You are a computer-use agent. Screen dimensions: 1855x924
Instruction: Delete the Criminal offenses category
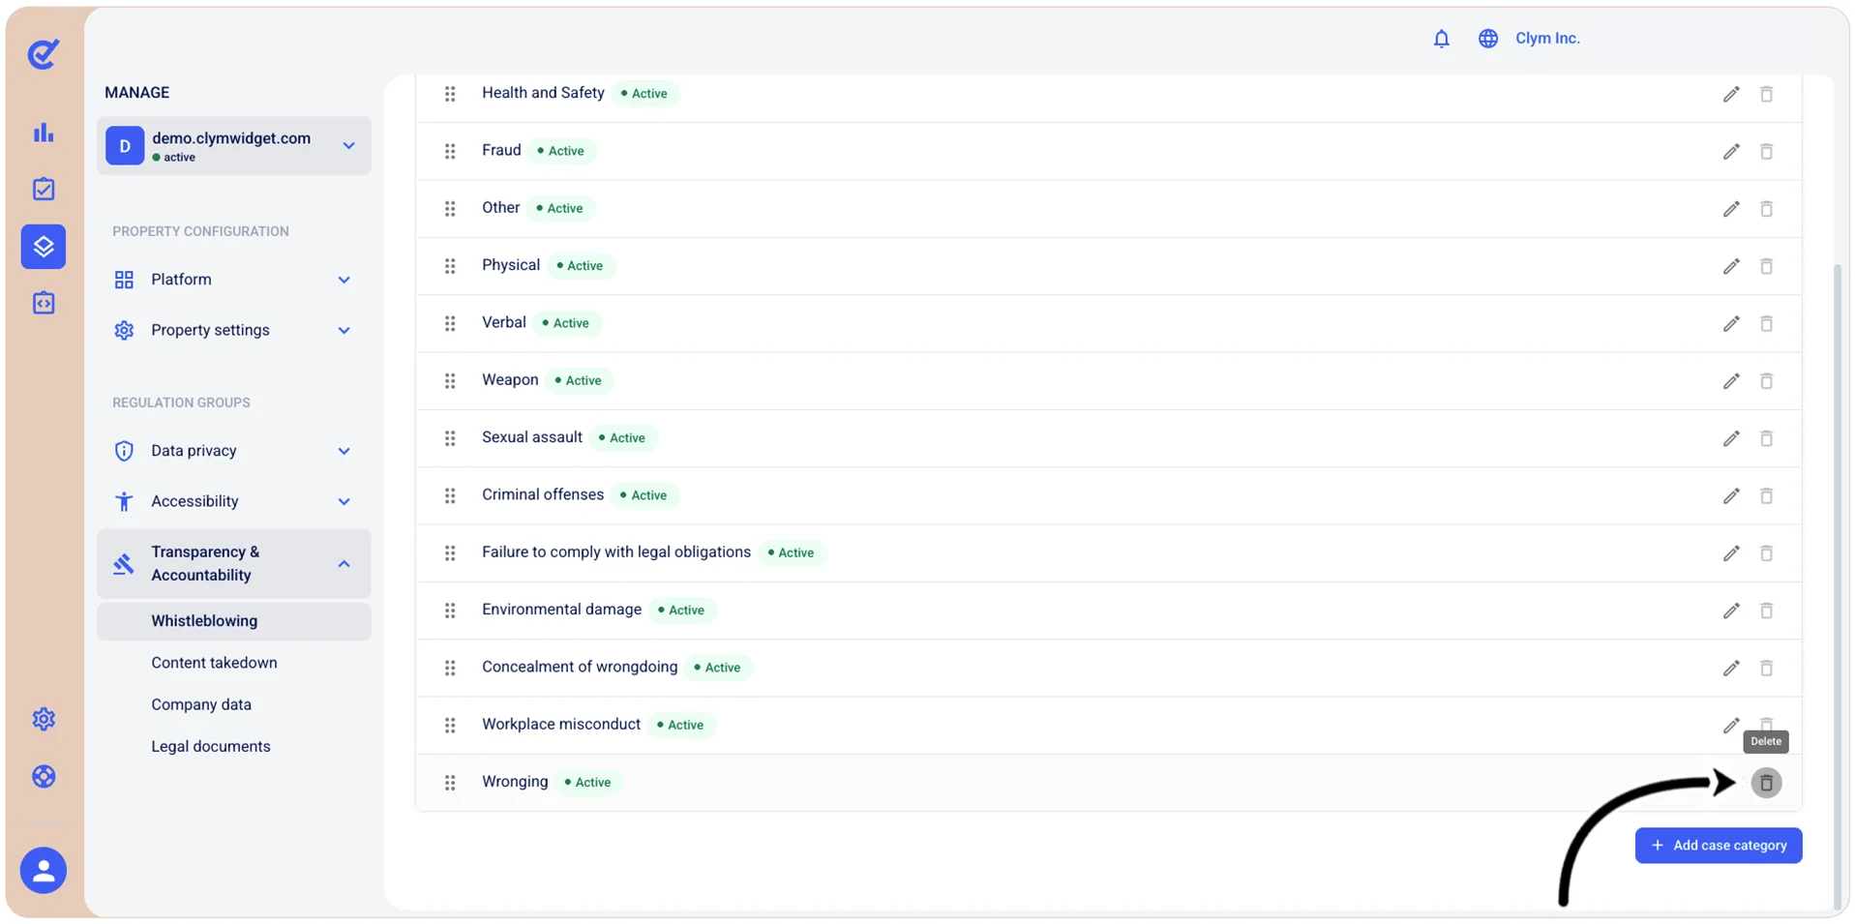[x=1766, y=495]
